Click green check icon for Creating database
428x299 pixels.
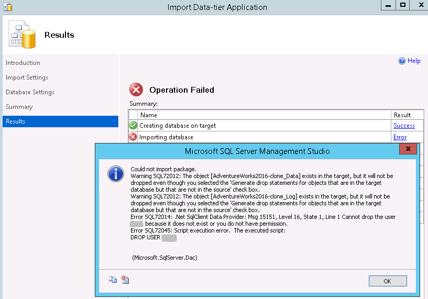(133, 125)
